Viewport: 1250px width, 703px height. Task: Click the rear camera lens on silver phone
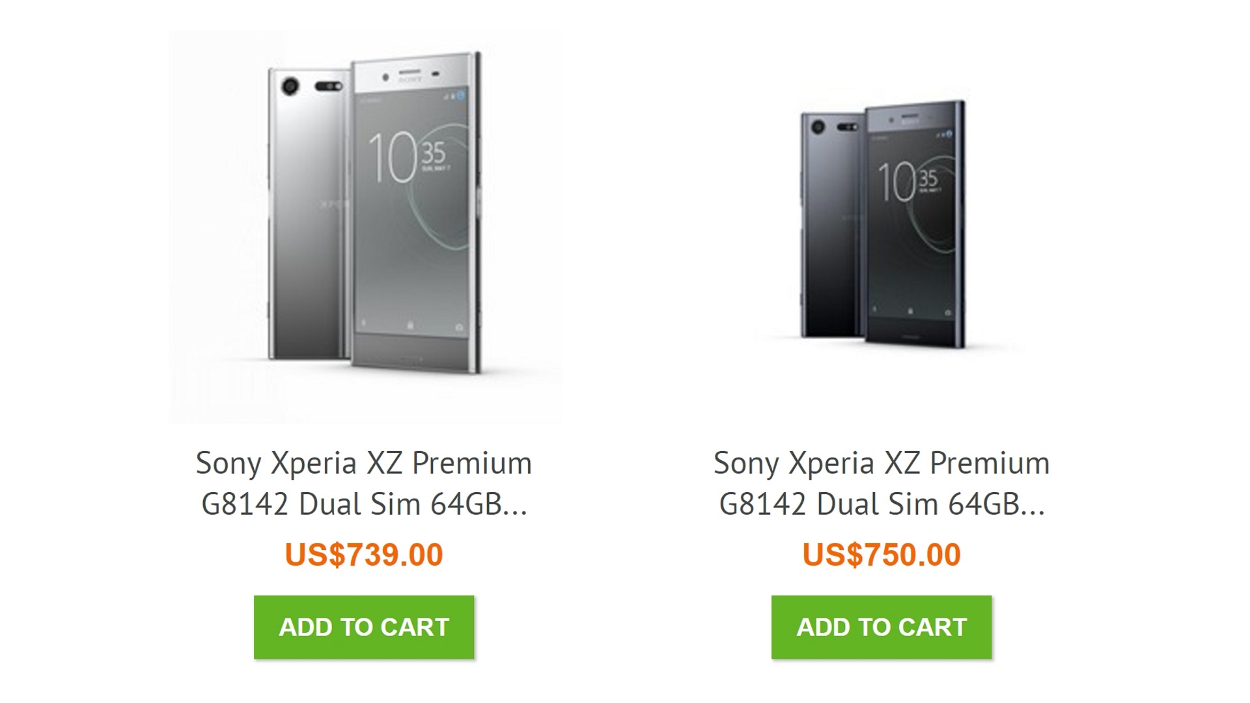[290, 87]
